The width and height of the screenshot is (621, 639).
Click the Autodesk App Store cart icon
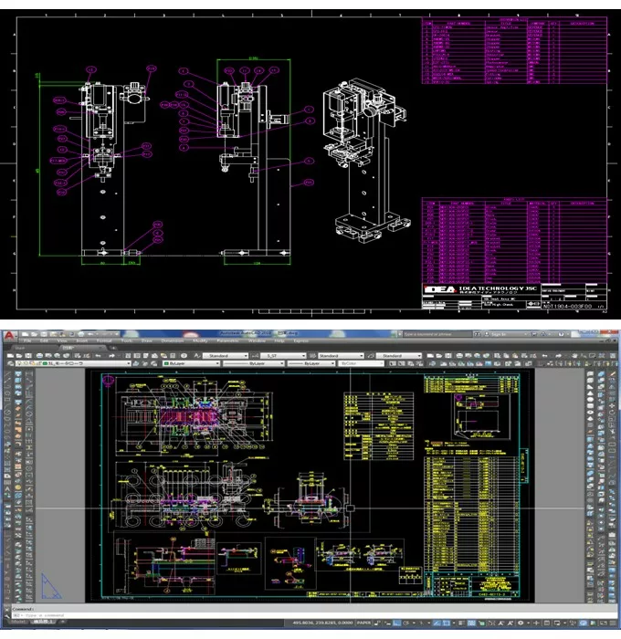click(x=533, y=334)
